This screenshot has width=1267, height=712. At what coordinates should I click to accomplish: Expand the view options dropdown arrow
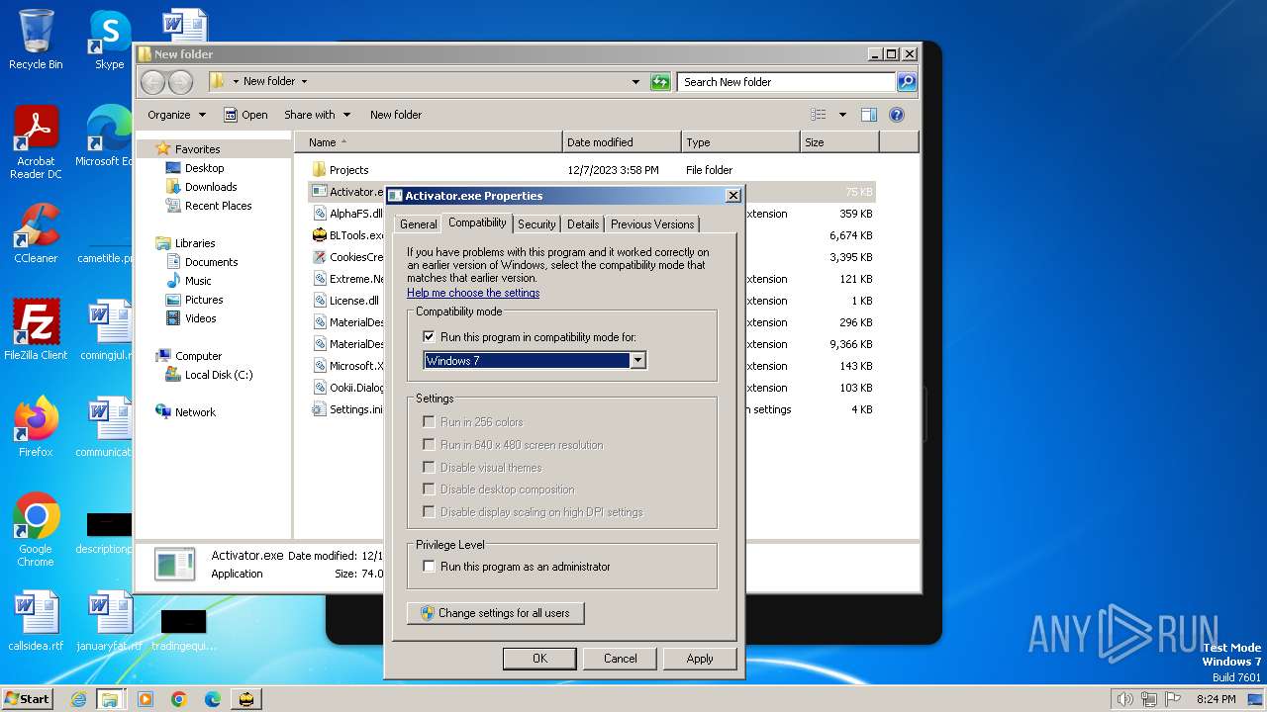[x=842, y=115]
